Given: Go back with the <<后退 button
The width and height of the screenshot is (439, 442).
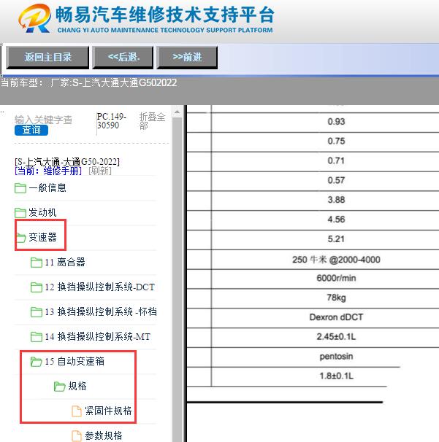Looking at the screenshot, I should point(123,57).
